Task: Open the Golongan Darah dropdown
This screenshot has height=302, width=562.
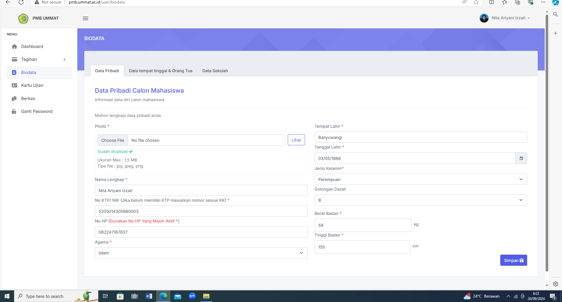Action: click(x=420, y=200)
